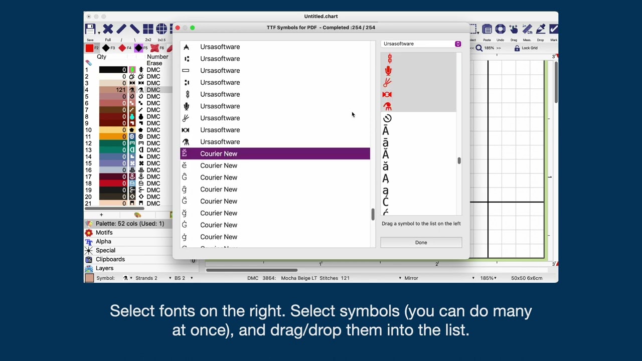The image size is (642, 361).
Task: Click the zoom out << button
Action: pos(472,48)
